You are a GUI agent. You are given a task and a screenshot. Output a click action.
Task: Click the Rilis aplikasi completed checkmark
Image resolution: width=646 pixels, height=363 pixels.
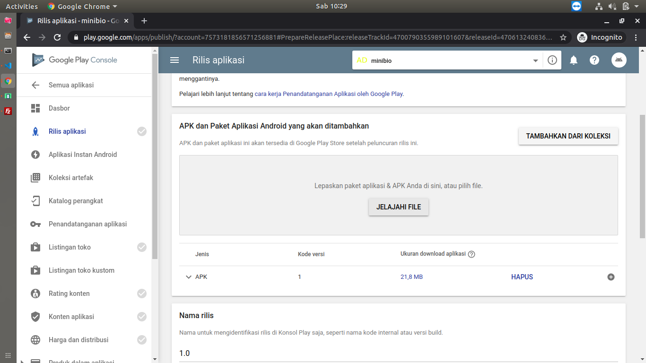coord(142,131)
